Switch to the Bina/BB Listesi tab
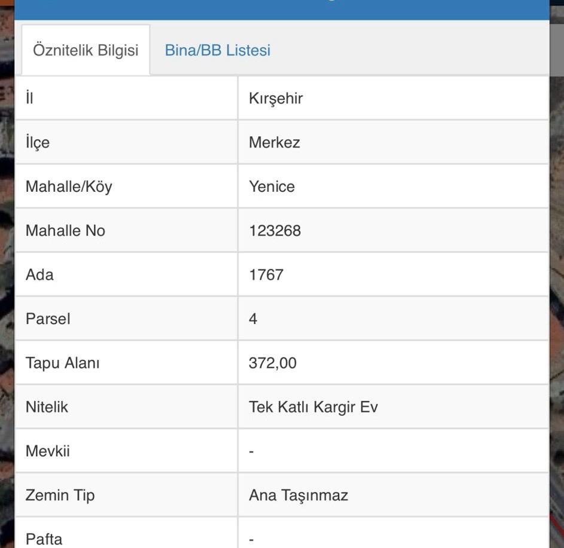Viewport: 564px width, 548px height. click(x=217, y=50)
